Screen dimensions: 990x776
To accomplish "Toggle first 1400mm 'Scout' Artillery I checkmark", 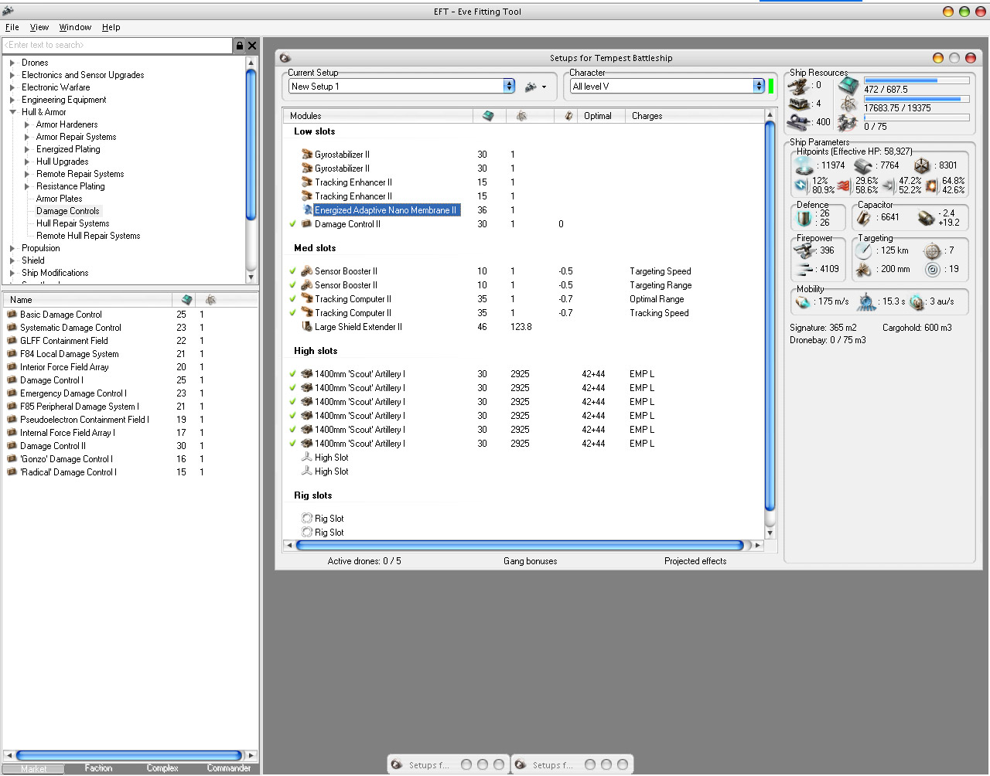I will (x=293, y=374).
